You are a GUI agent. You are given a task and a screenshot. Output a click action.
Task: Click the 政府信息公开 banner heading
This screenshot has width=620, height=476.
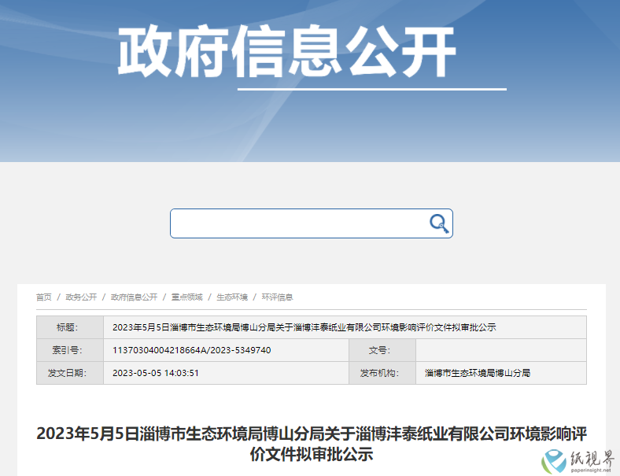[286, 51]
